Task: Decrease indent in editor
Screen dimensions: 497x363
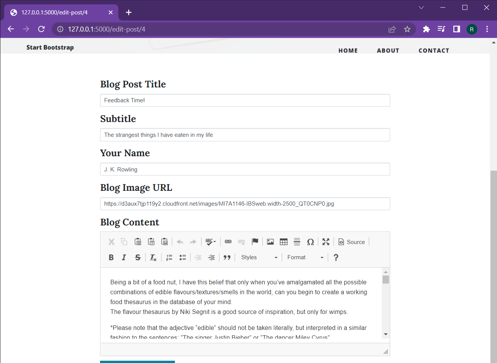Action: [x=198, y=257]
